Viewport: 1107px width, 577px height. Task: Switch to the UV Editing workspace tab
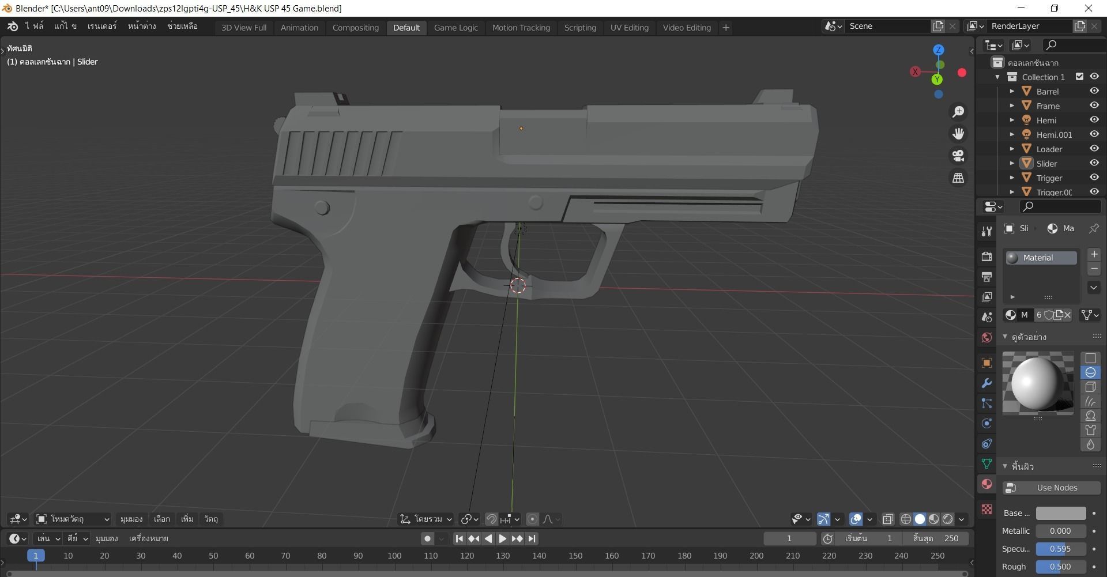(x=629, y=28)
